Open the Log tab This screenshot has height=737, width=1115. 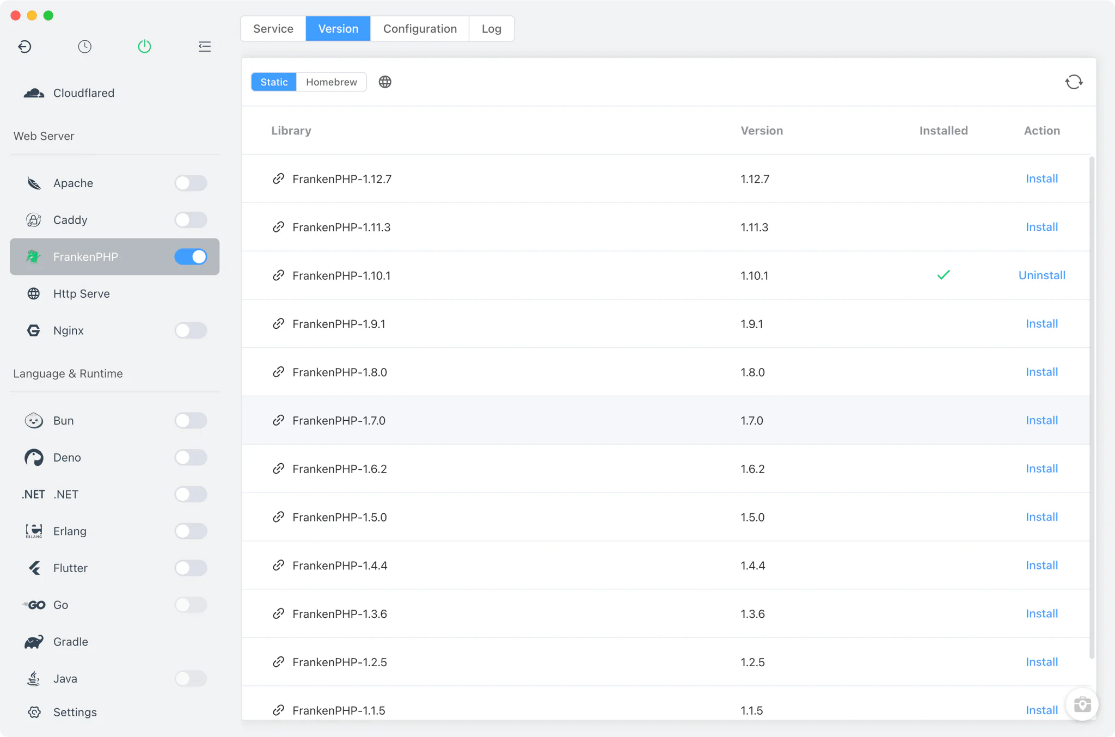pyautogui.click(x=491, y=29)
